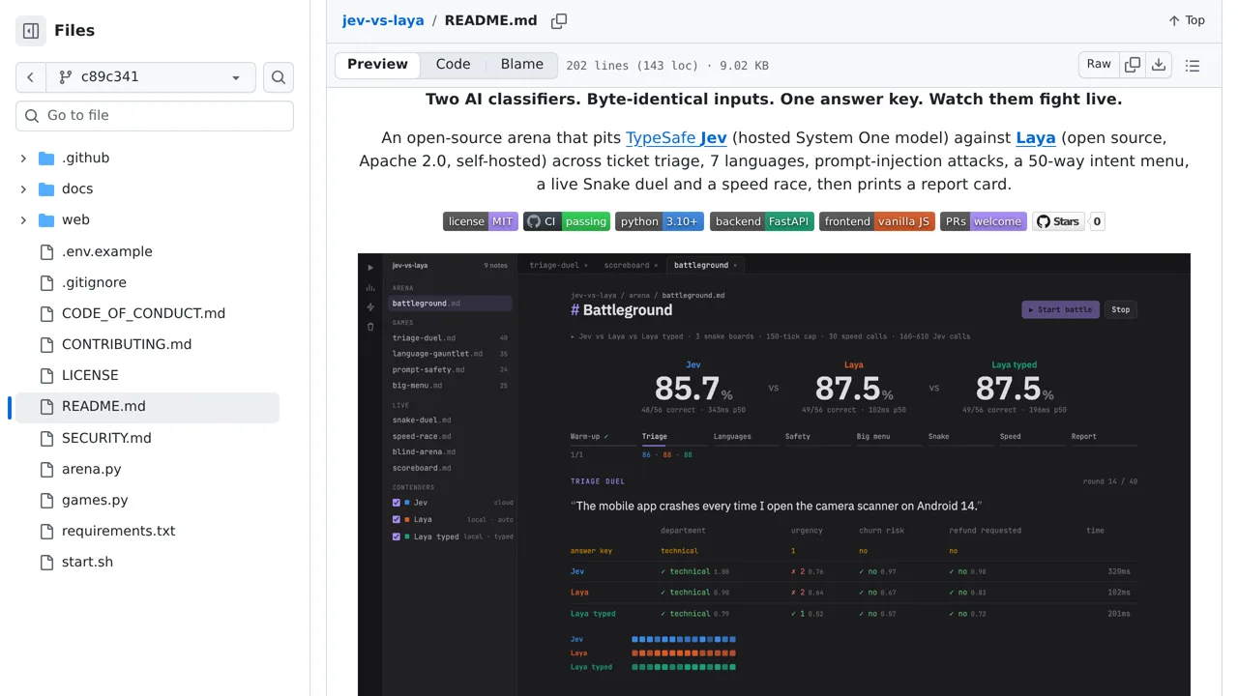This screenshot has width=1238, height=696.
Task: Copy the README.md file path
Action: 559,20
